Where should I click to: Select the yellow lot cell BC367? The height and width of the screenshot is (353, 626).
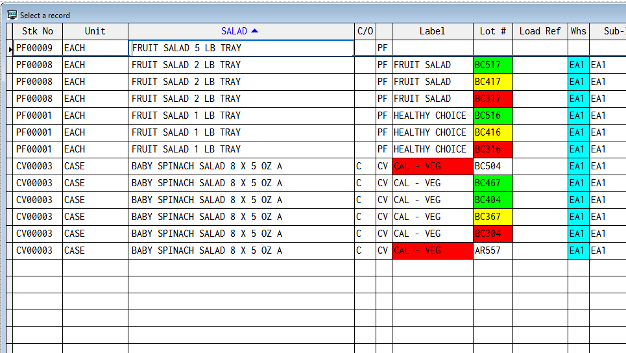[492, 217]
